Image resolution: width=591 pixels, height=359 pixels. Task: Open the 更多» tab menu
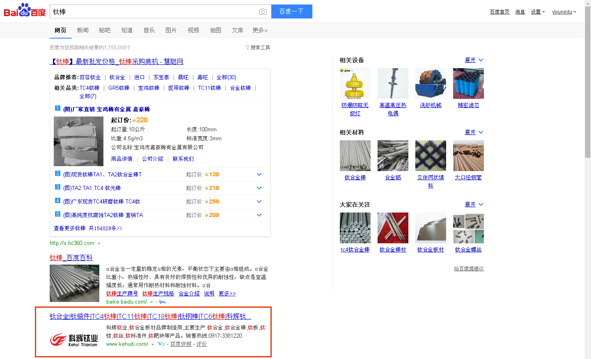[x=260, y=30]
